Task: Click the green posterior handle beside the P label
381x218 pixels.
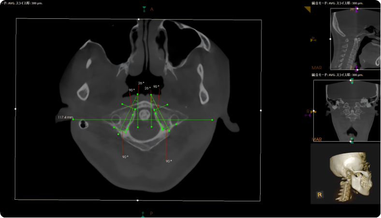Action: coord(143,214)
